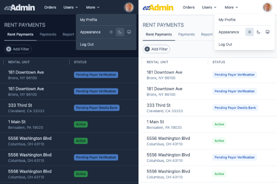The width and height of the screenshot is (277, 184).
Task: Open Orders in light panel navigation
Action: click(189, 7)
